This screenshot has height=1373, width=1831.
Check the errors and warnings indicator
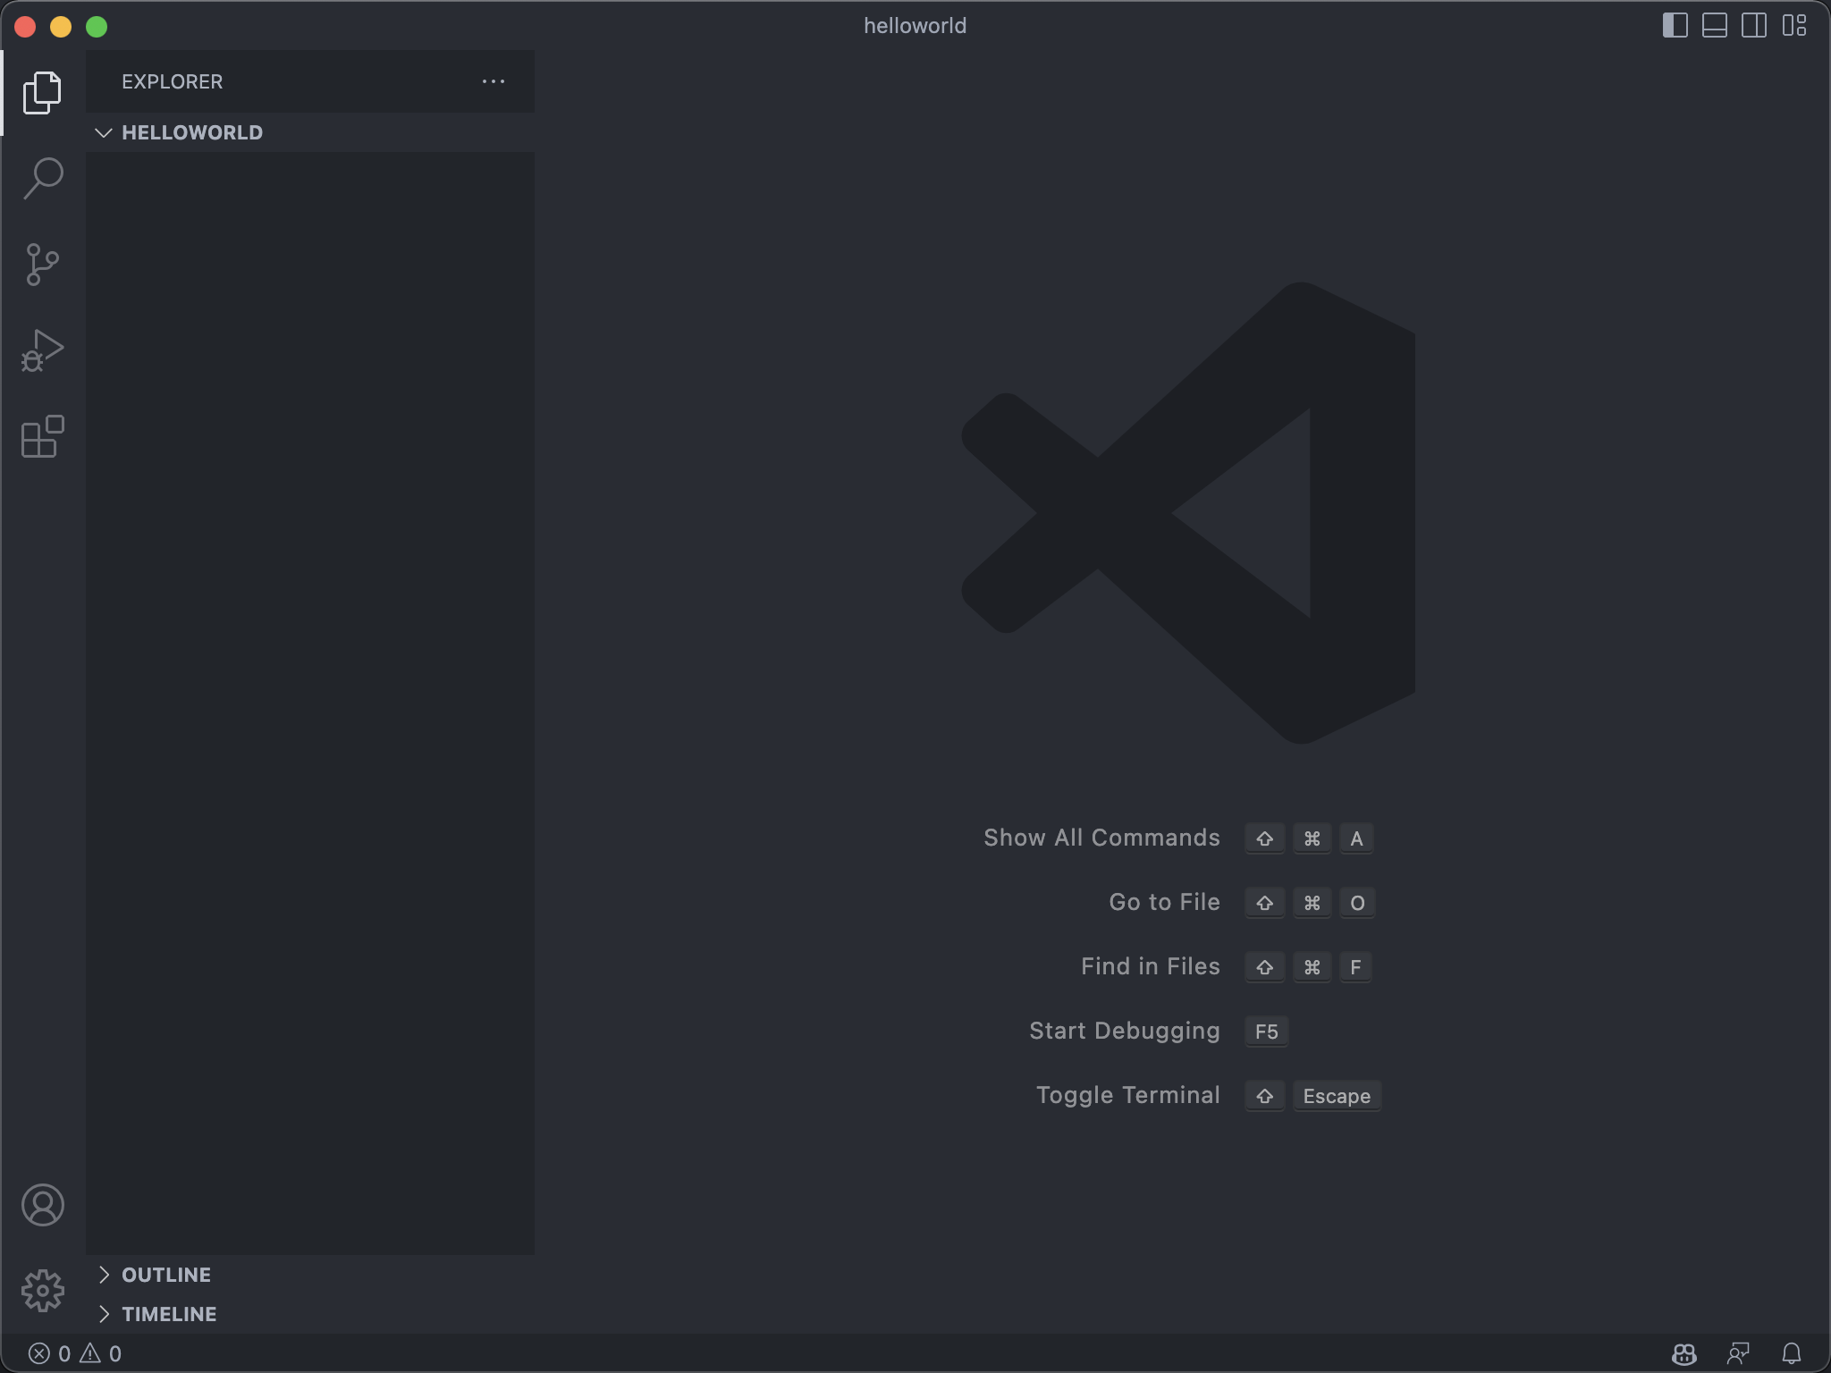pos(76,1352)
